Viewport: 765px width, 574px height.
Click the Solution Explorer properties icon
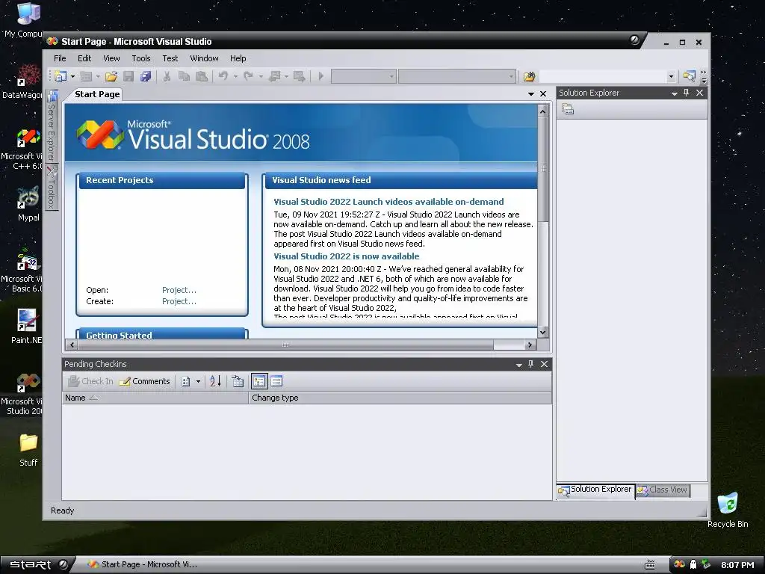pyautogui.click(x=568, y=109)
